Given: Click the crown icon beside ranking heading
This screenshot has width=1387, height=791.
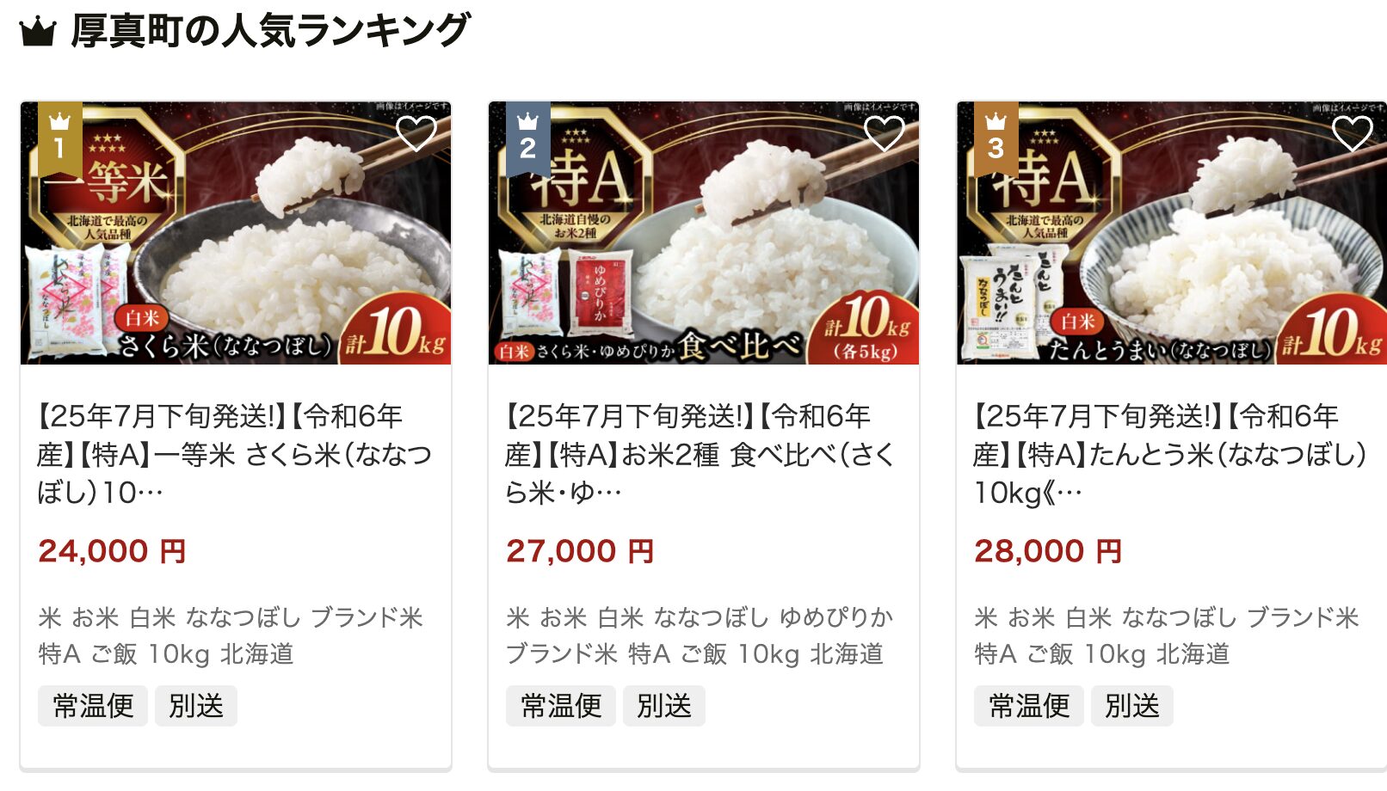Looking at the screenshot, I should pos(38,33).
